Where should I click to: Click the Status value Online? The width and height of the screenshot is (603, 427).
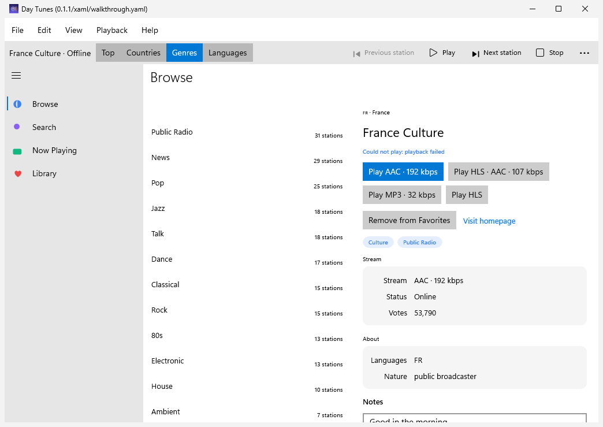coord(425,297)
